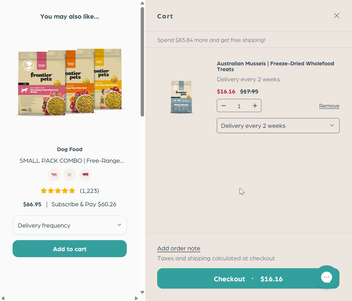The image size is (352, 301).
Task: Proceed to Checkout for $16.16
Action: pos(236,279)
